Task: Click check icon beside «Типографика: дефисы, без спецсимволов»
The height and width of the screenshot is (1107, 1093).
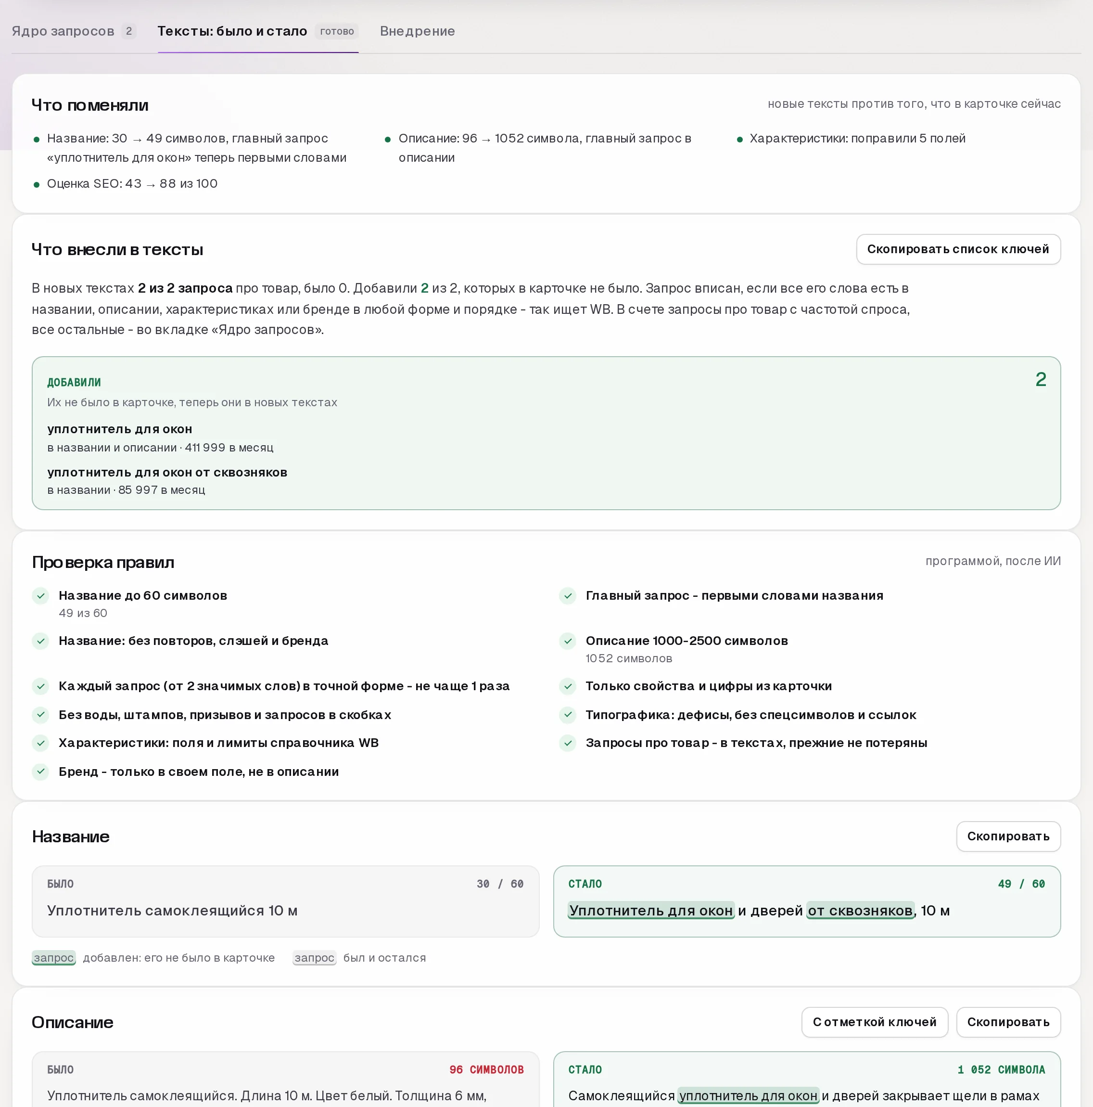Action: (x=568, y=715)
